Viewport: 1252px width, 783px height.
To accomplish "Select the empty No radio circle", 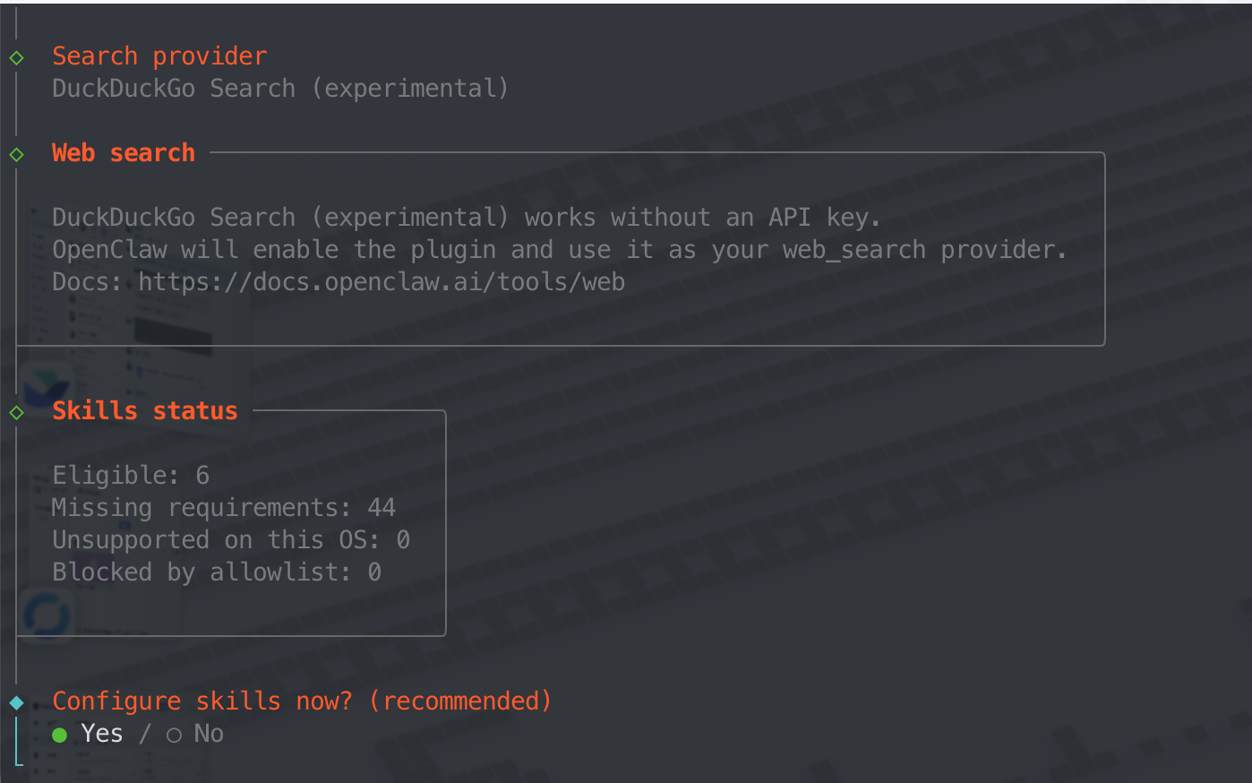I will [x=174, y=736].
